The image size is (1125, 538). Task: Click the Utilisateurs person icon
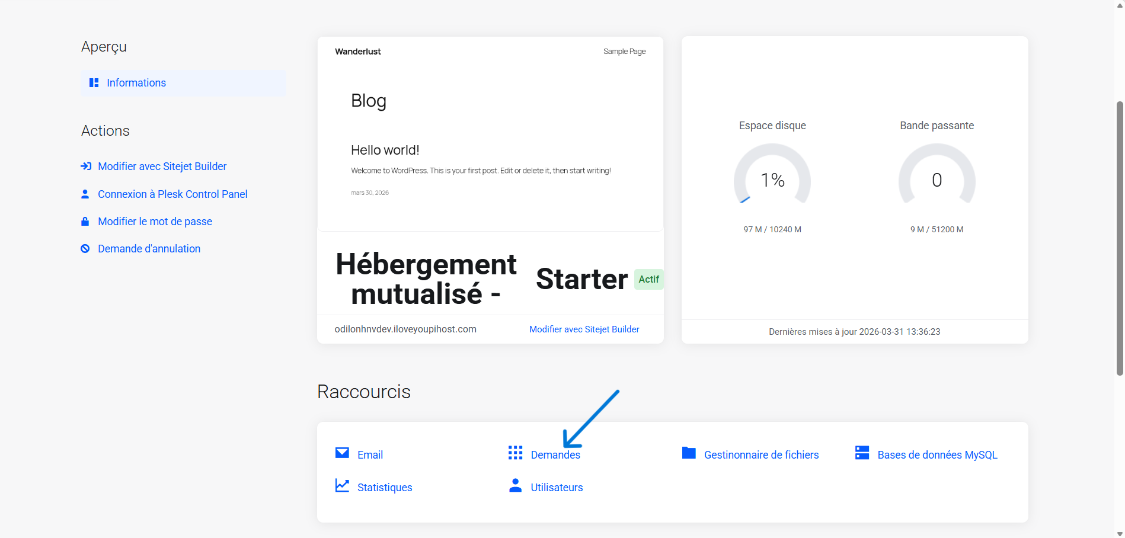click(x=515, y=486)
